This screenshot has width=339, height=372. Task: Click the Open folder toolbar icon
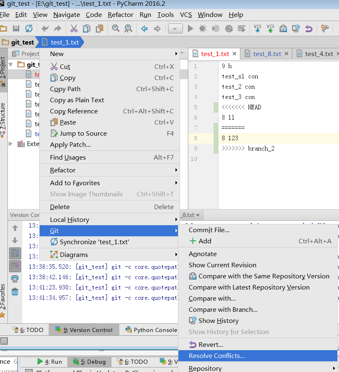3,29
